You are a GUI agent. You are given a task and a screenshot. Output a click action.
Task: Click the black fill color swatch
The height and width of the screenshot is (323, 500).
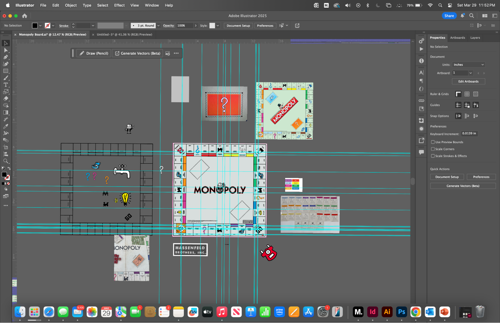tap(35, 25)
